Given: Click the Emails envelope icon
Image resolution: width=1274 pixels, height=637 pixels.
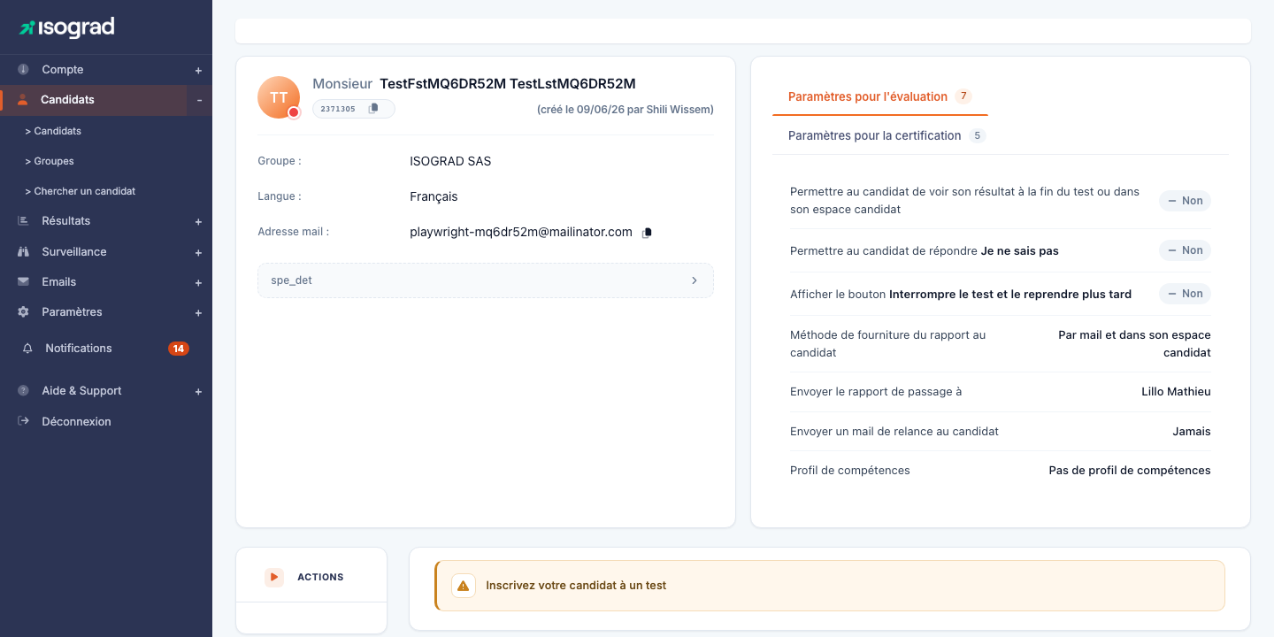Looking at the screenshot, I should (23, 282).
